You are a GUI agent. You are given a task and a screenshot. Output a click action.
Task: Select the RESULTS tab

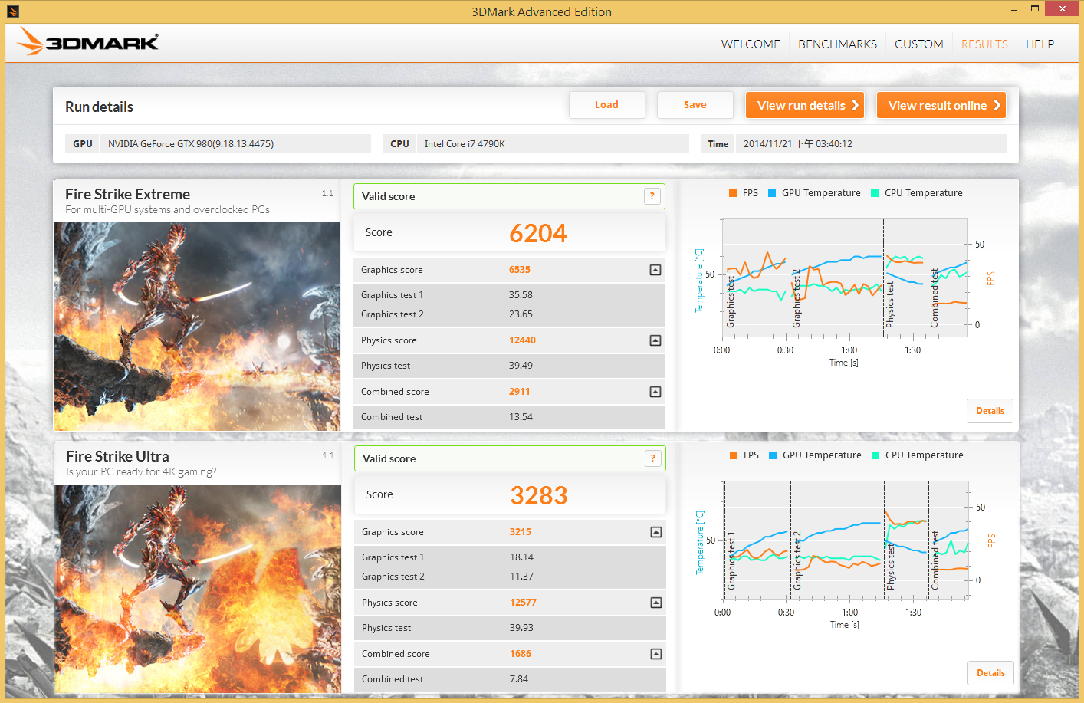[984, 44]
